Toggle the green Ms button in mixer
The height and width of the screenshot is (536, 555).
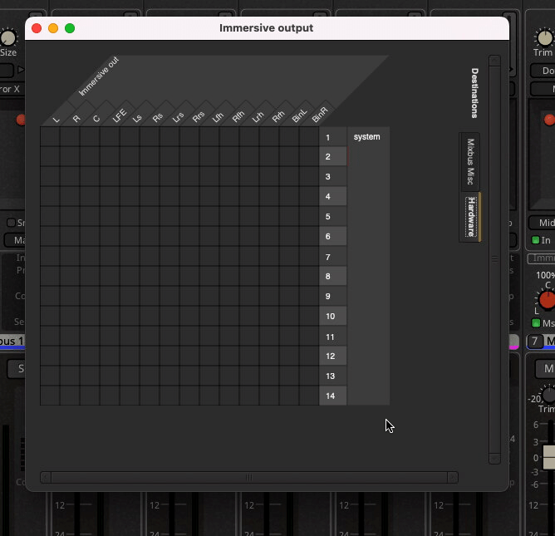(536, 323)
